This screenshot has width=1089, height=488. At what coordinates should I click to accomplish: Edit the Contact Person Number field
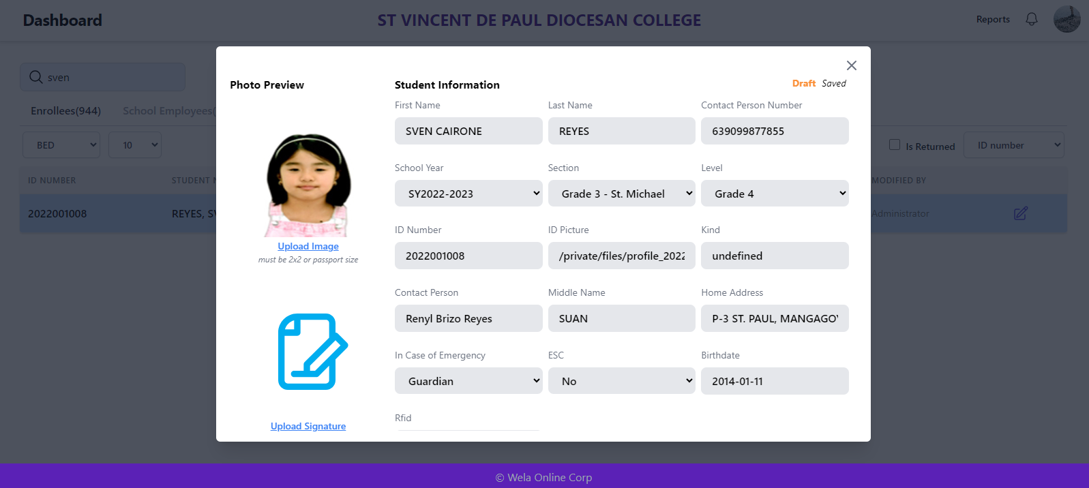775,131
